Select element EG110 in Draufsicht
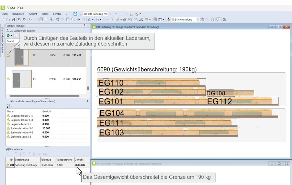This screenshot has width=292, height=185. point(151,83)
